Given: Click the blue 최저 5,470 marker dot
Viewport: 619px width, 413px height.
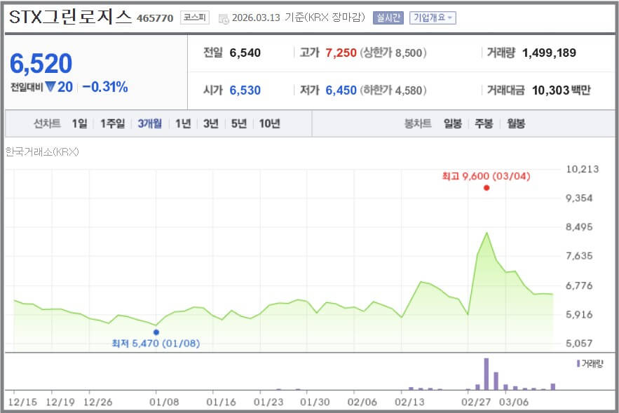Looking at the screenshot, I should (x=156, y=331).
